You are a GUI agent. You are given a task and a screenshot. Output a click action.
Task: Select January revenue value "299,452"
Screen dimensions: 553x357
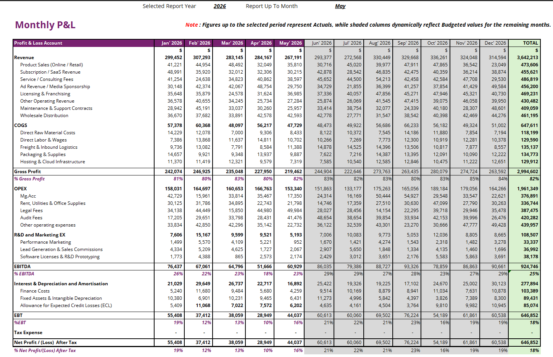point(174,58)
